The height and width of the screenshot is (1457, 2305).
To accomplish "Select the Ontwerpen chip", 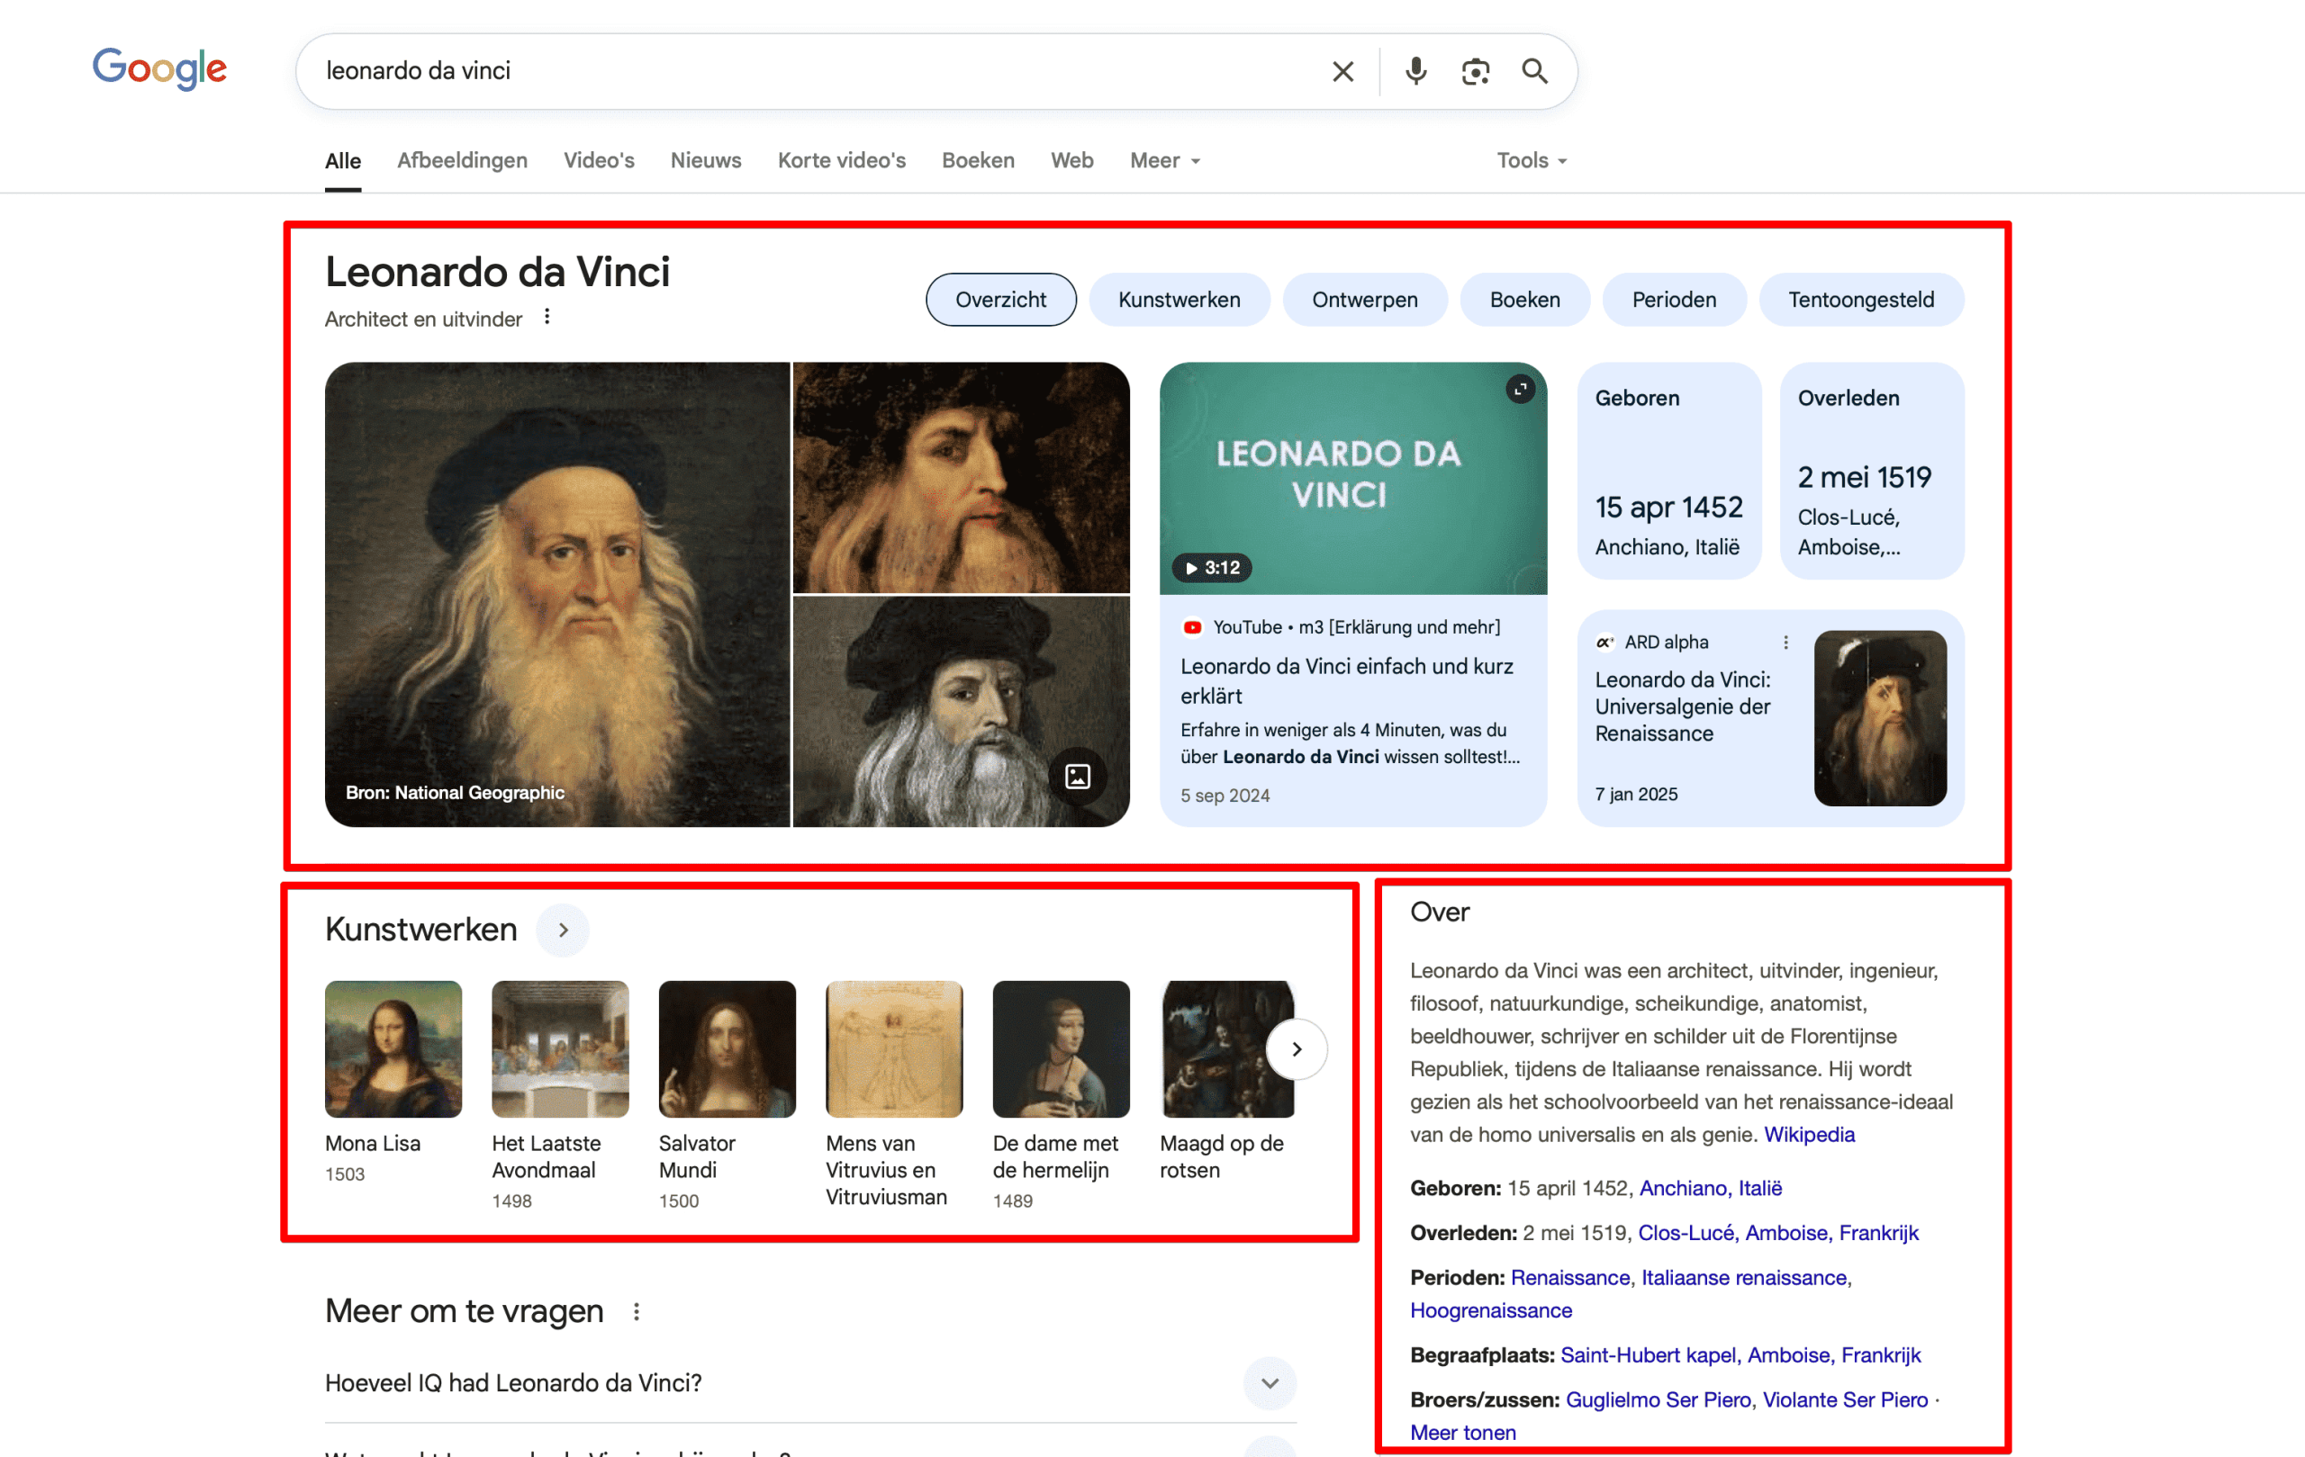I will tap(1364, 300).
